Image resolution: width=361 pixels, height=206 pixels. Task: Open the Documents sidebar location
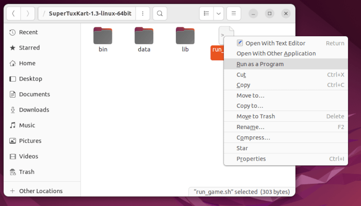pos(42,94)
